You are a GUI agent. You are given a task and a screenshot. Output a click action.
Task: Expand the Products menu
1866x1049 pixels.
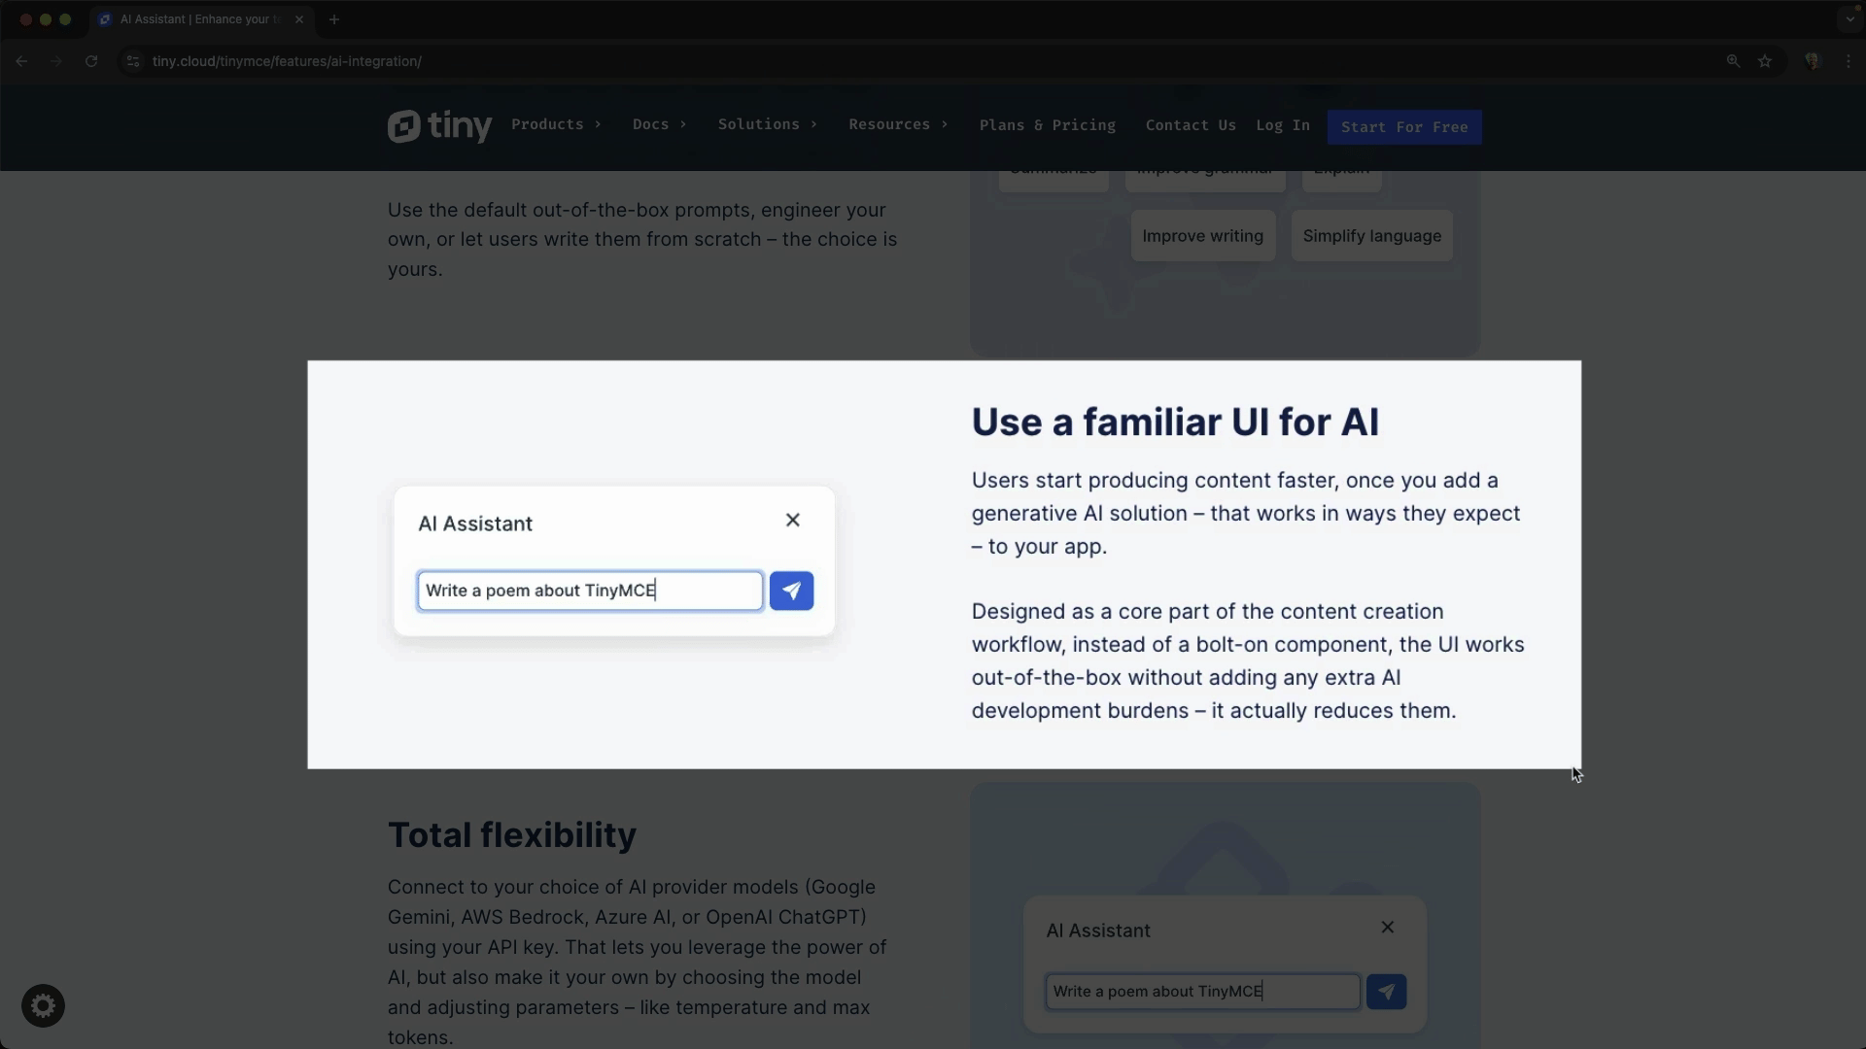(556, 124)
